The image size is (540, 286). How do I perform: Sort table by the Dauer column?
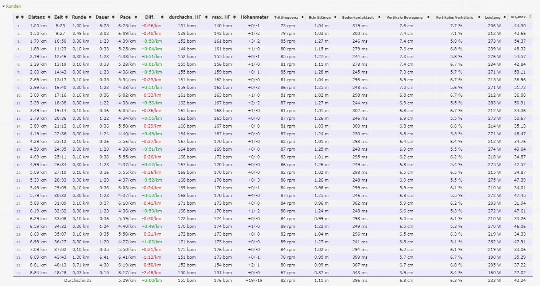click(112, 17)
